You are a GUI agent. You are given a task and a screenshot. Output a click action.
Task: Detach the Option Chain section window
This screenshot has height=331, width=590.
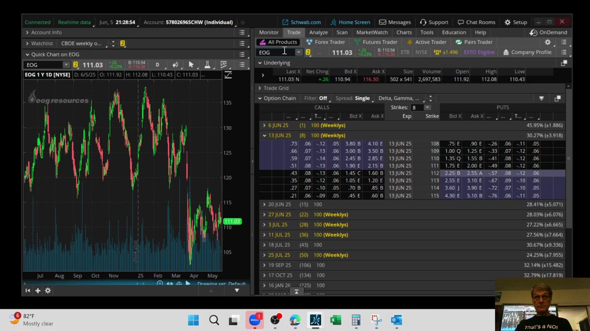click(x=557, y=98)
